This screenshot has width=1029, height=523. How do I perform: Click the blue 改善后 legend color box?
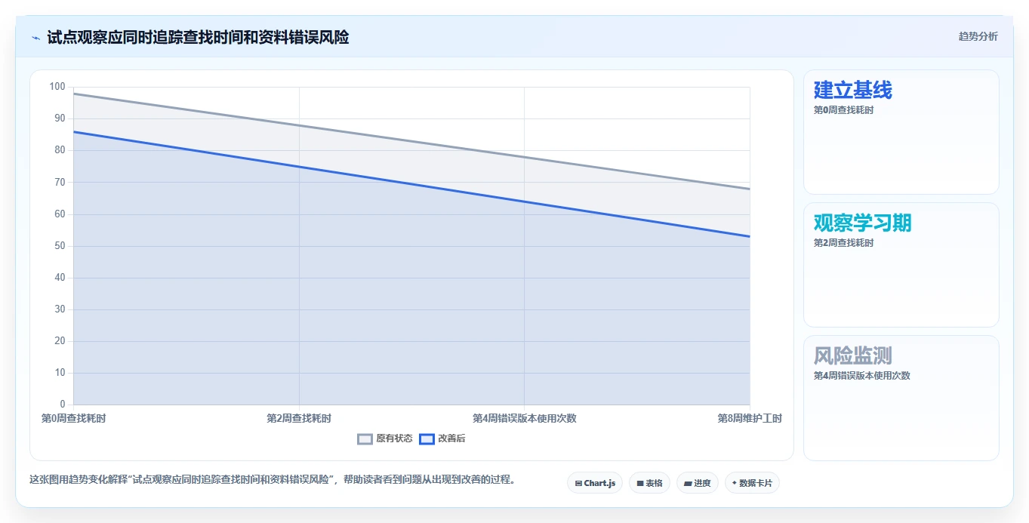coord(427,439)
